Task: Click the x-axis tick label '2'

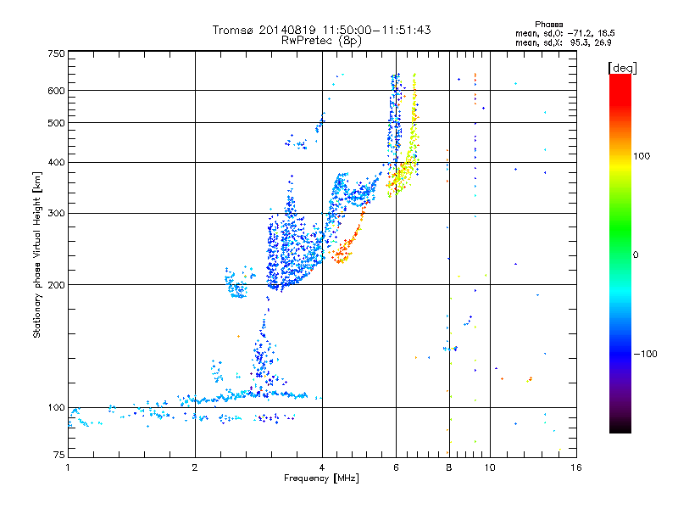Action: 195,467
